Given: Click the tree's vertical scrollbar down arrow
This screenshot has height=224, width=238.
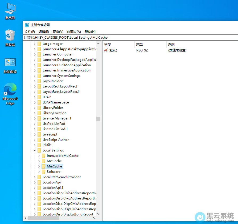Looking at the screenshot, I should 98,214.
